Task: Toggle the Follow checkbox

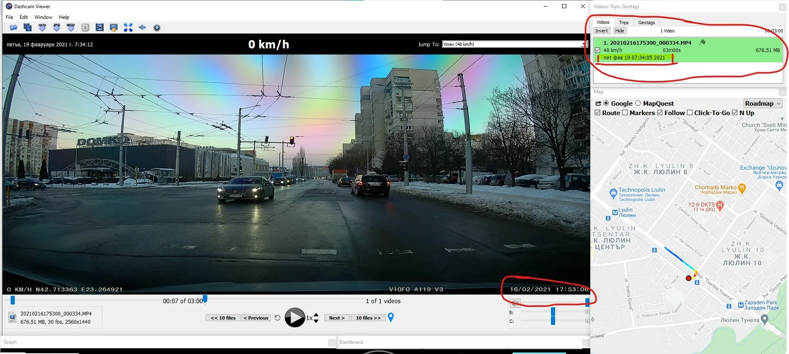Action: click(660, 113)
